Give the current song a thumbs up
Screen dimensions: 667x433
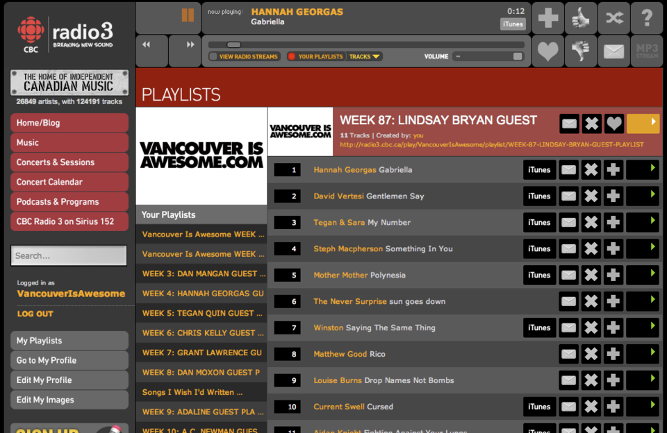(x=581, y=18)
